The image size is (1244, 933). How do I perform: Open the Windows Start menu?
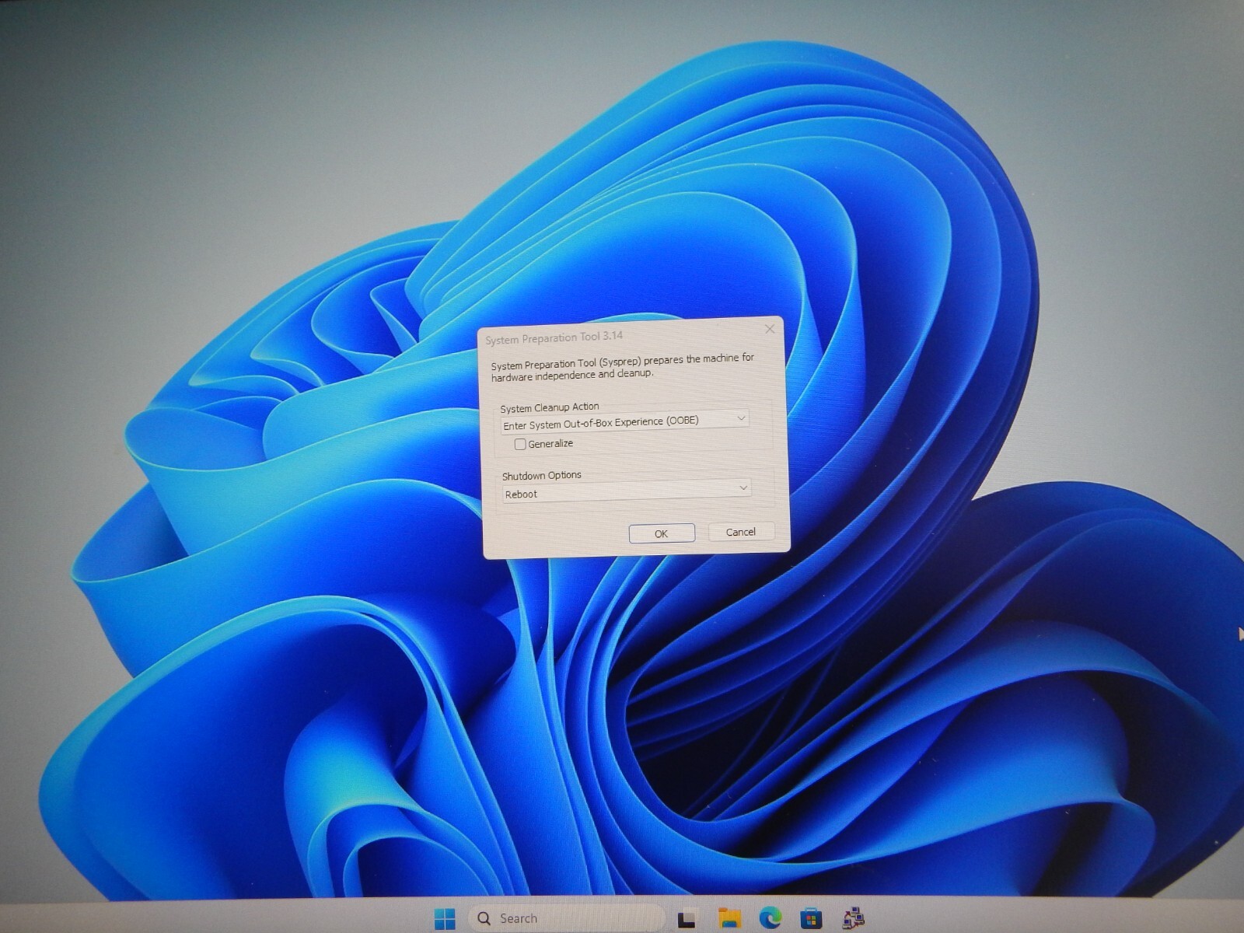click(x=445, y=919)
